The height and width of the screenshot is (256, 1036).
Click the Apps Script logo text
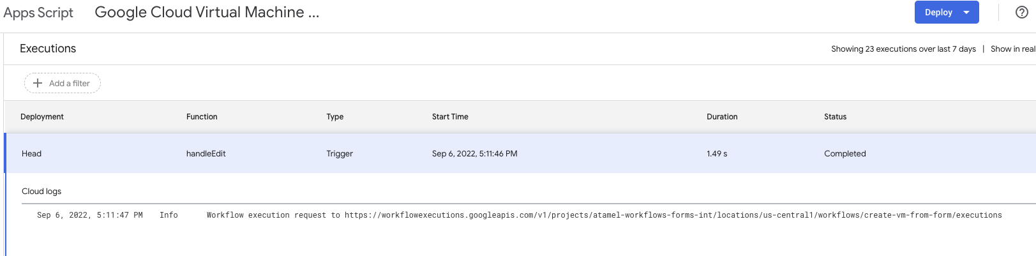pos(38,13)
